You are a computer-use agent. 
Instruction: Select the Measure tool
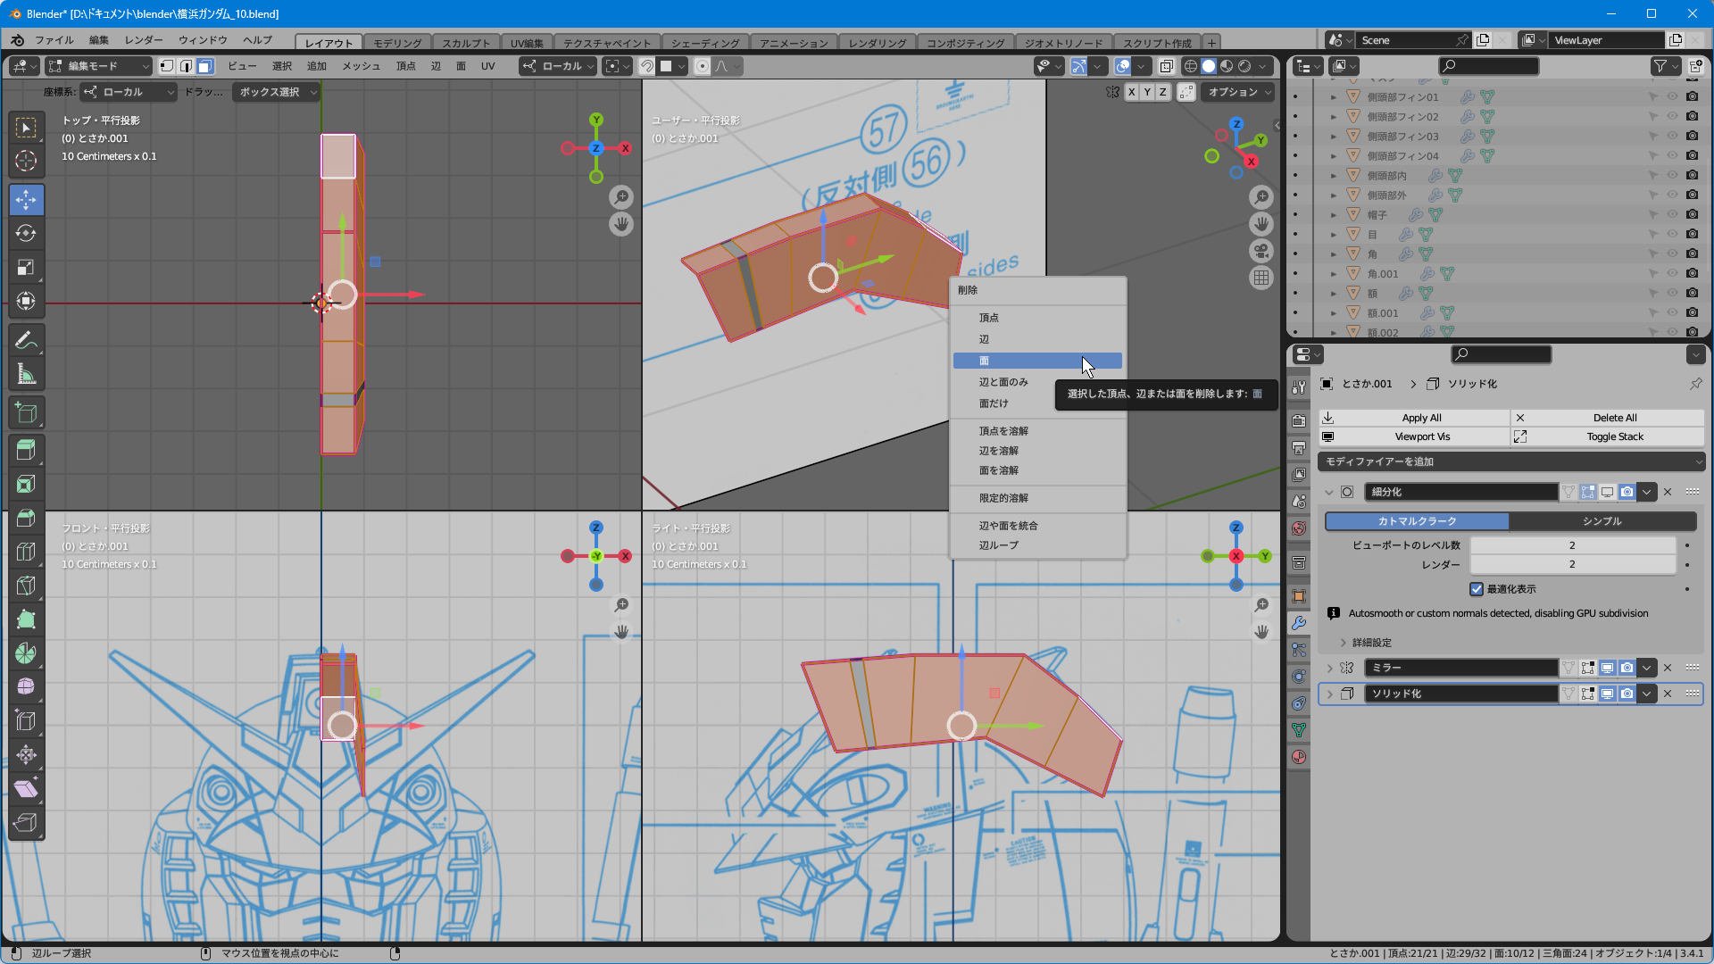[26, 375]
